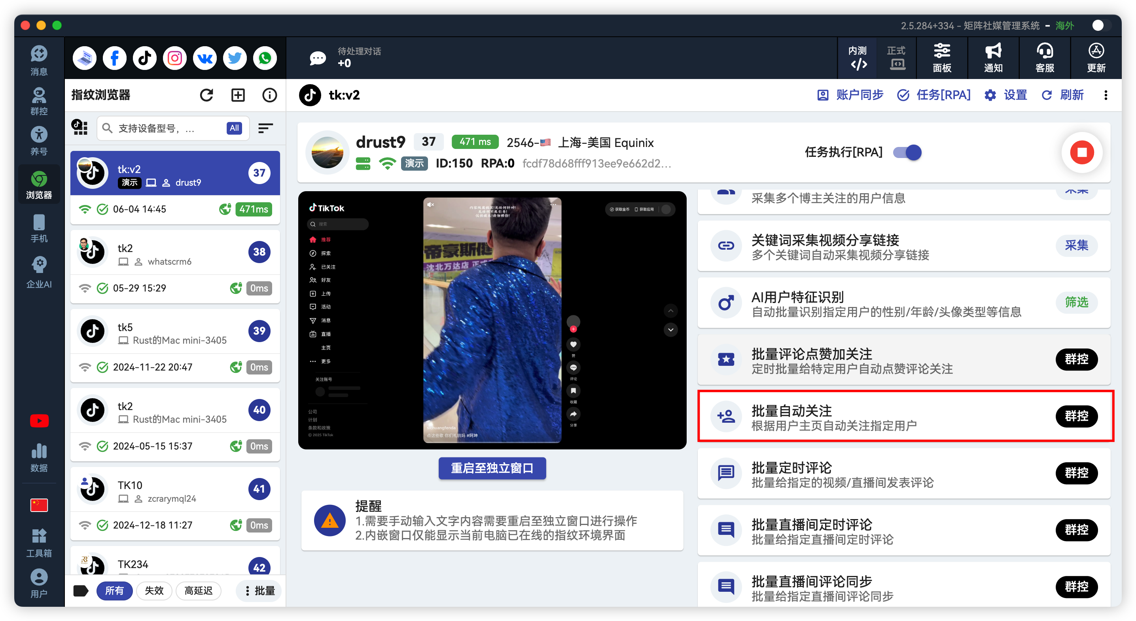Open the Update (更新) toolbar item
The image size is (1136, 621).
click(1096, 58)
